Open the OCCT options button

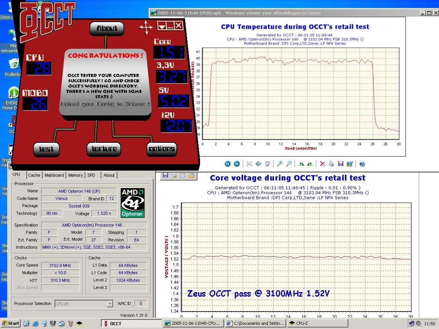(x=162, y=149)
